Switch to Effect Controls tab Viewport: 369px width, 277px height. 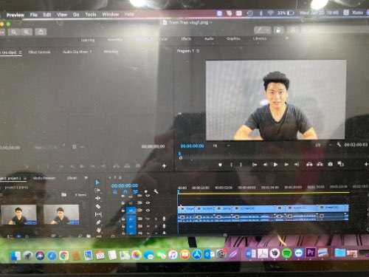coord(40,52)
